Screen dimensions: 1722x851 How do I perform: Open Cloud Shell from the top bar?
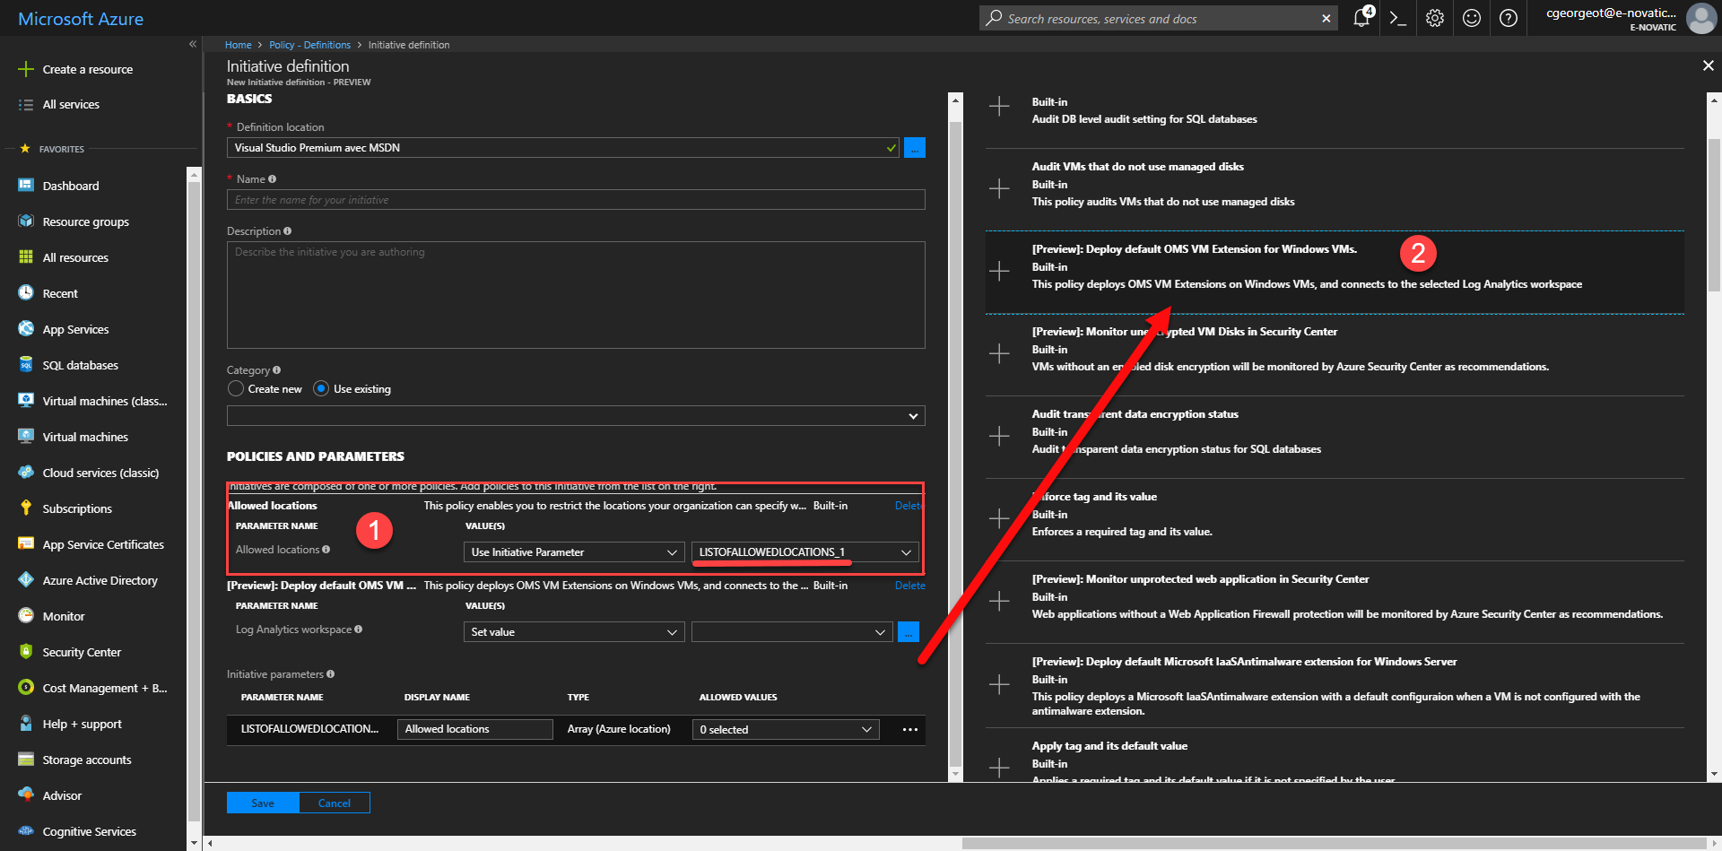tap(1397, 18)
